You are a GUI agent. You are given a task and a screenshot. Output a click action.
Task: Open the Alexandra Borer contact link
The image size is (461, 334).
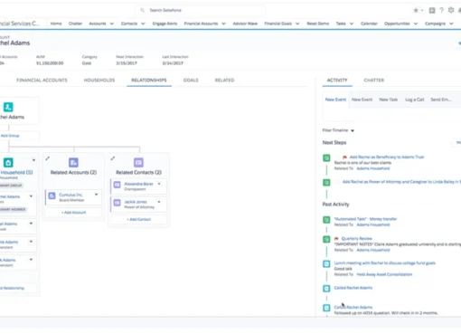pos(138,184)
